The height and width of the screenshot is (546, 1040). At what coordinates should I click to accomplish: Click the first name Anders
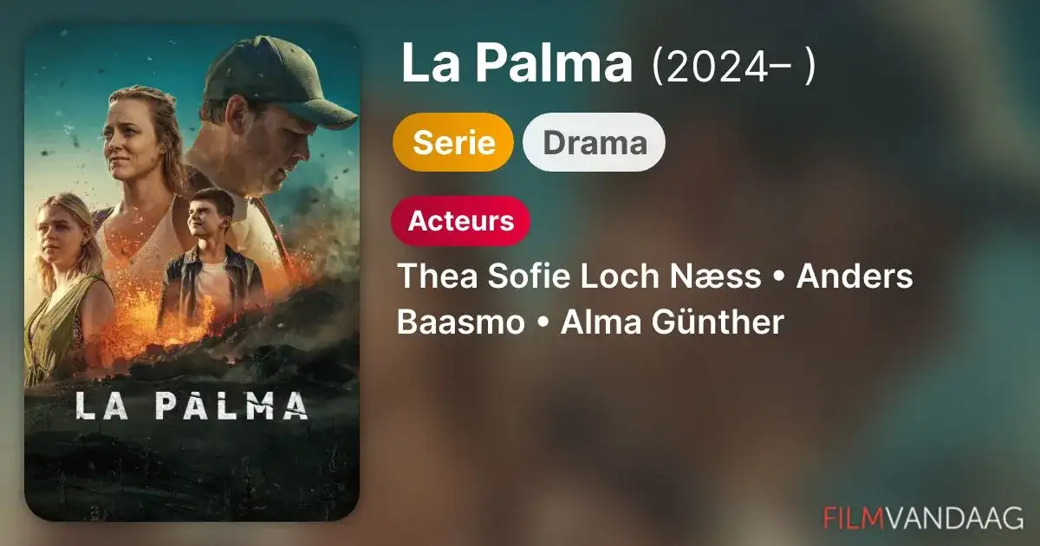tap(855, 277)
